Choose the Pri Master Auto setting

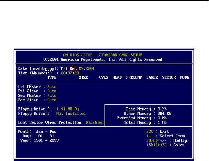click(52, 86)
